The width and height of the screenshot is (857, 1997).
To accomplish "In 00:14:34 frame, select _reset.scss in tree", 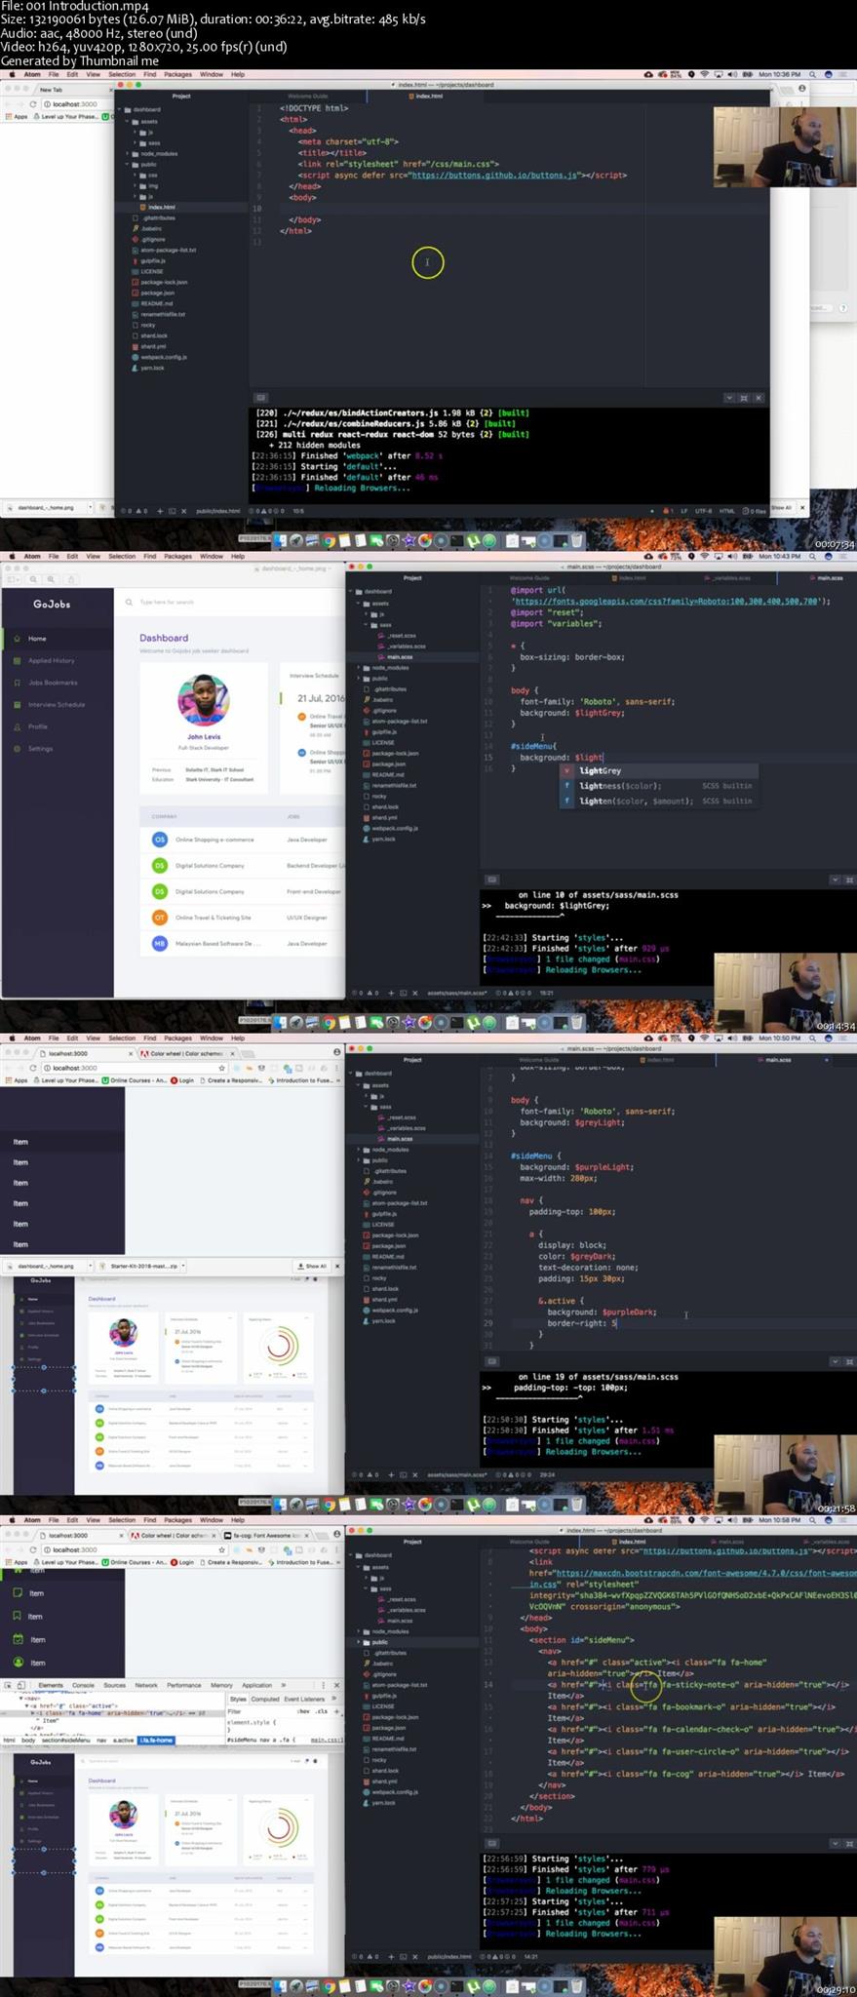I will 402,636.
